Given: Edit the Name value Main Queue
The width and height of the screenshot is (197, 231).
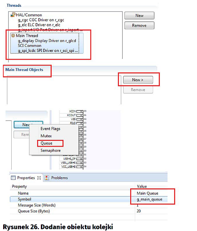Looking at the screenshot, I should (x=147, y=193).
